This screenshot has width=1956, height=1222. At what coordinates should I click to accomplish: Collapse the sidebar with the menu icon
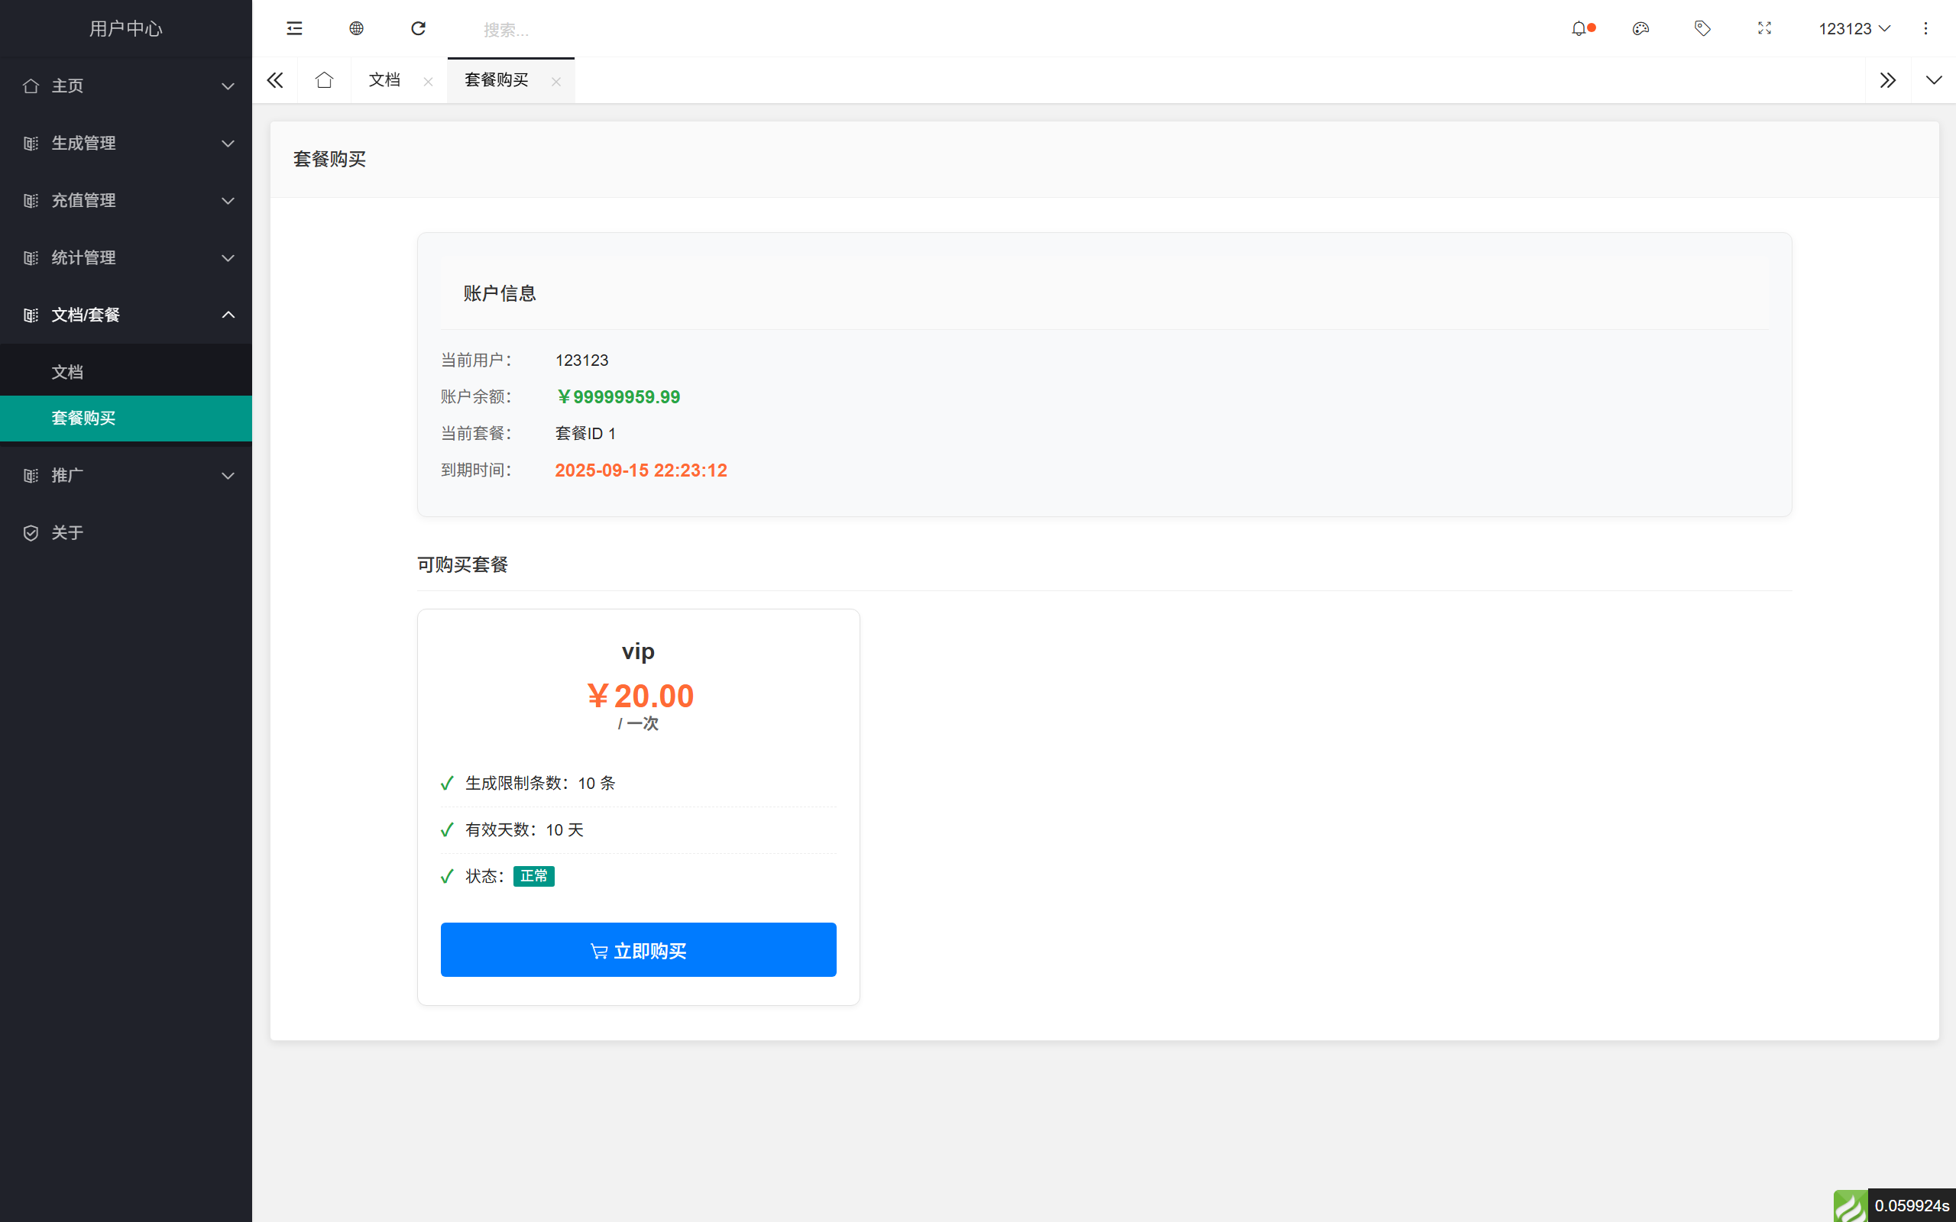[293, 28]
